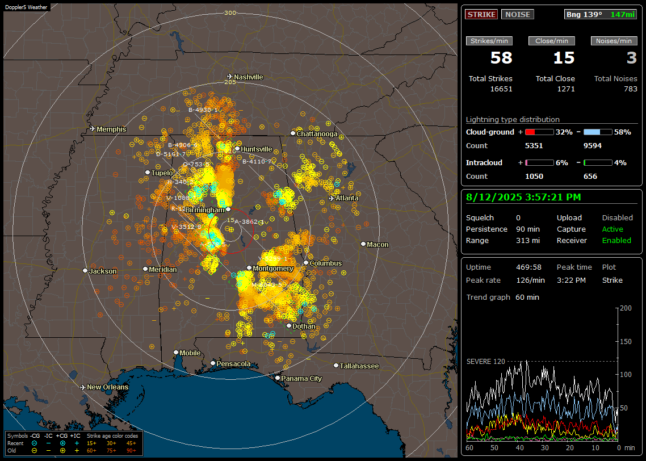Select the Columbus city marker

[x=306, y=262]
